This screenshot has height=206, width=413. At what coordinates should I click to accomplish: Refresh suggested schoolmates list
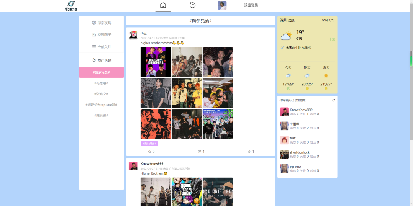[334, 100]
